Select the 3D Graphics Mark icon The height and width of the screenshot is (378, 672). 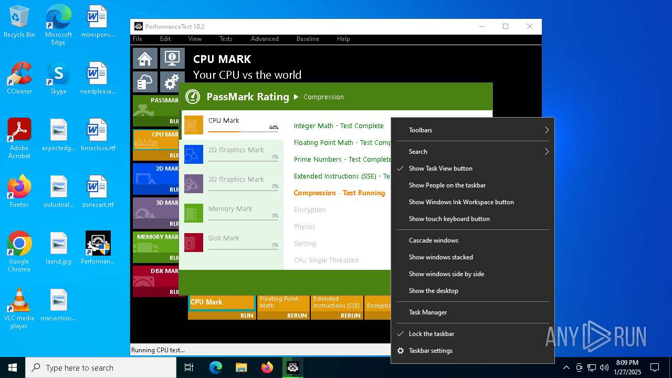194,184
